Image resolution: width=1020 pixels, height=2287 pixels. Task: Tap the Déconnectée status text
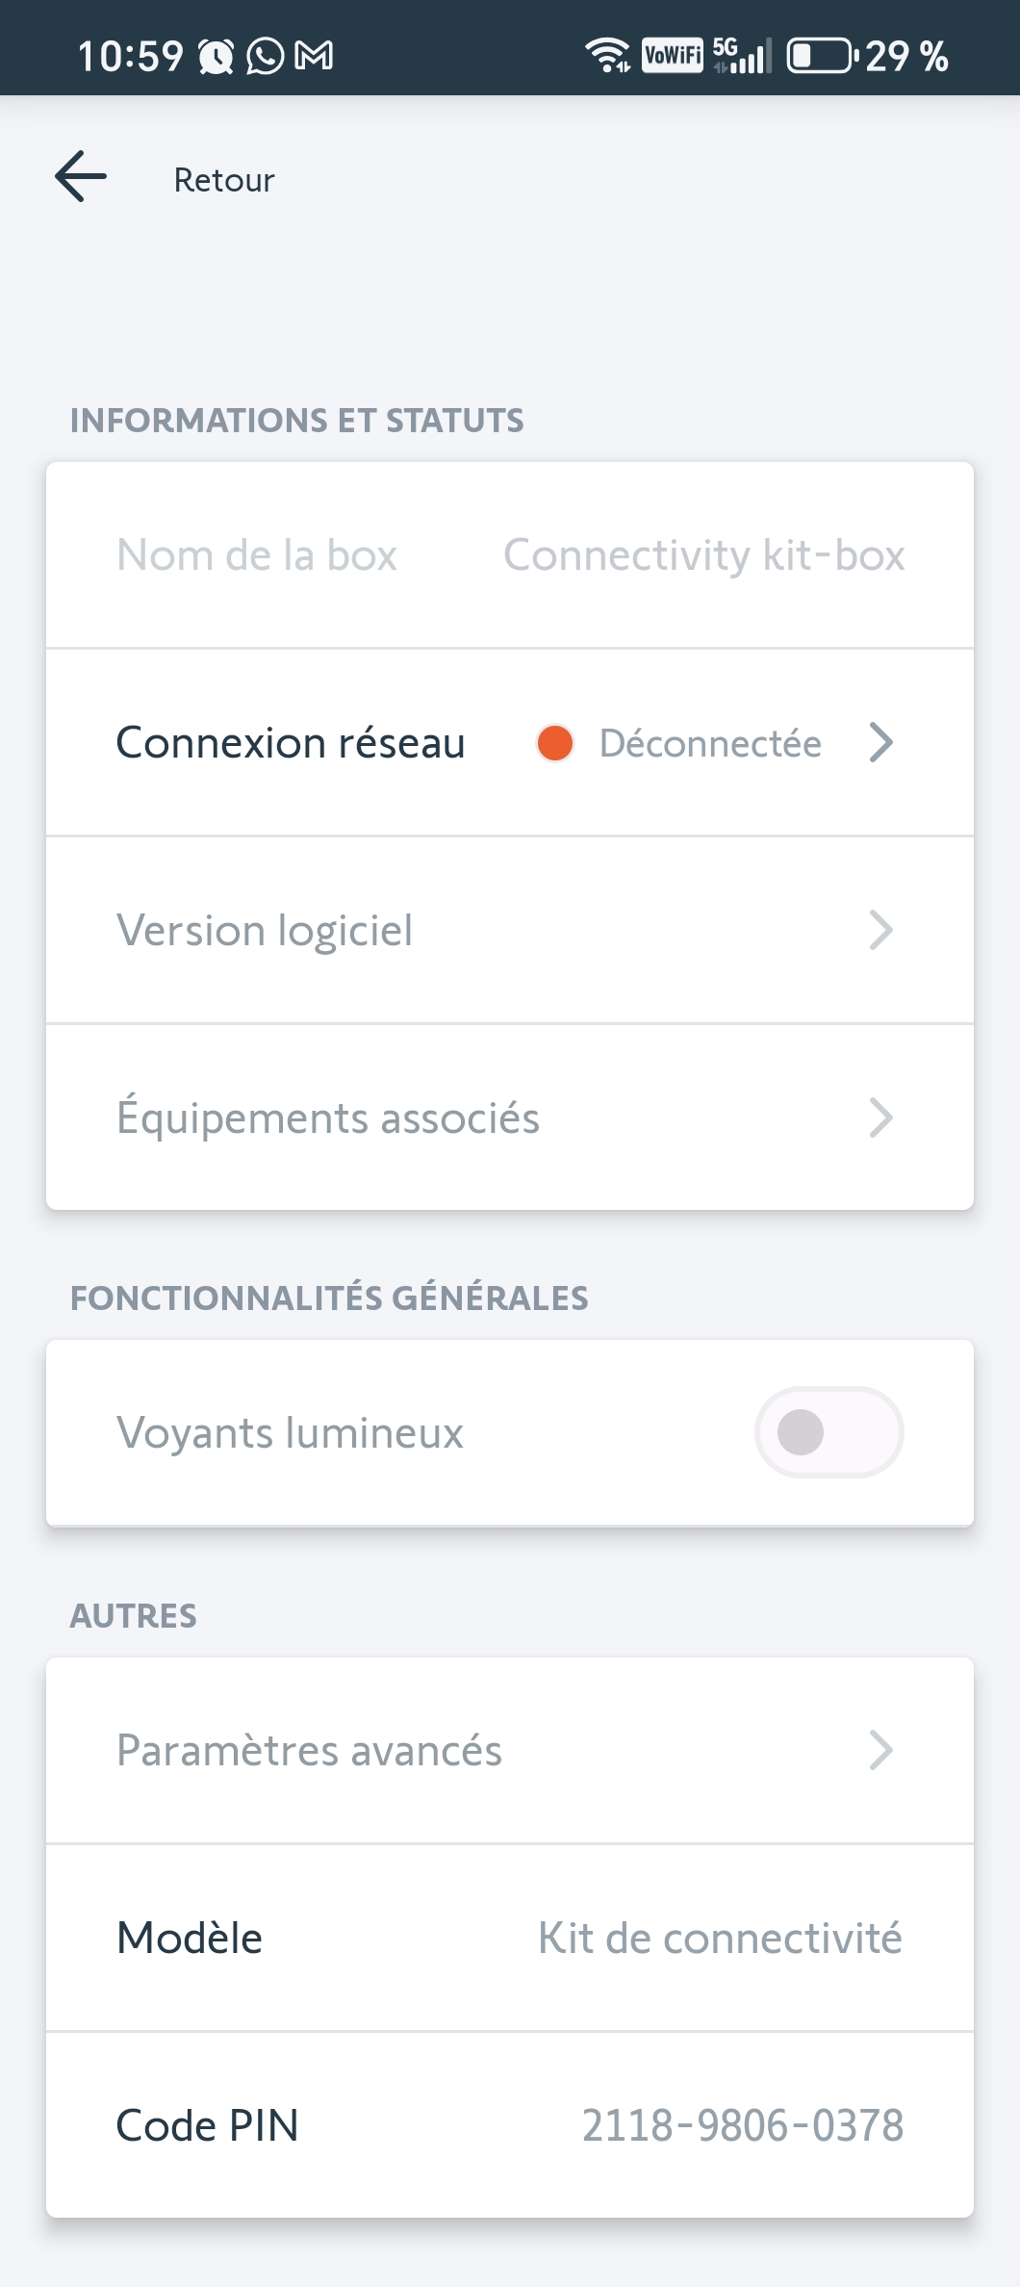(710, 743)
